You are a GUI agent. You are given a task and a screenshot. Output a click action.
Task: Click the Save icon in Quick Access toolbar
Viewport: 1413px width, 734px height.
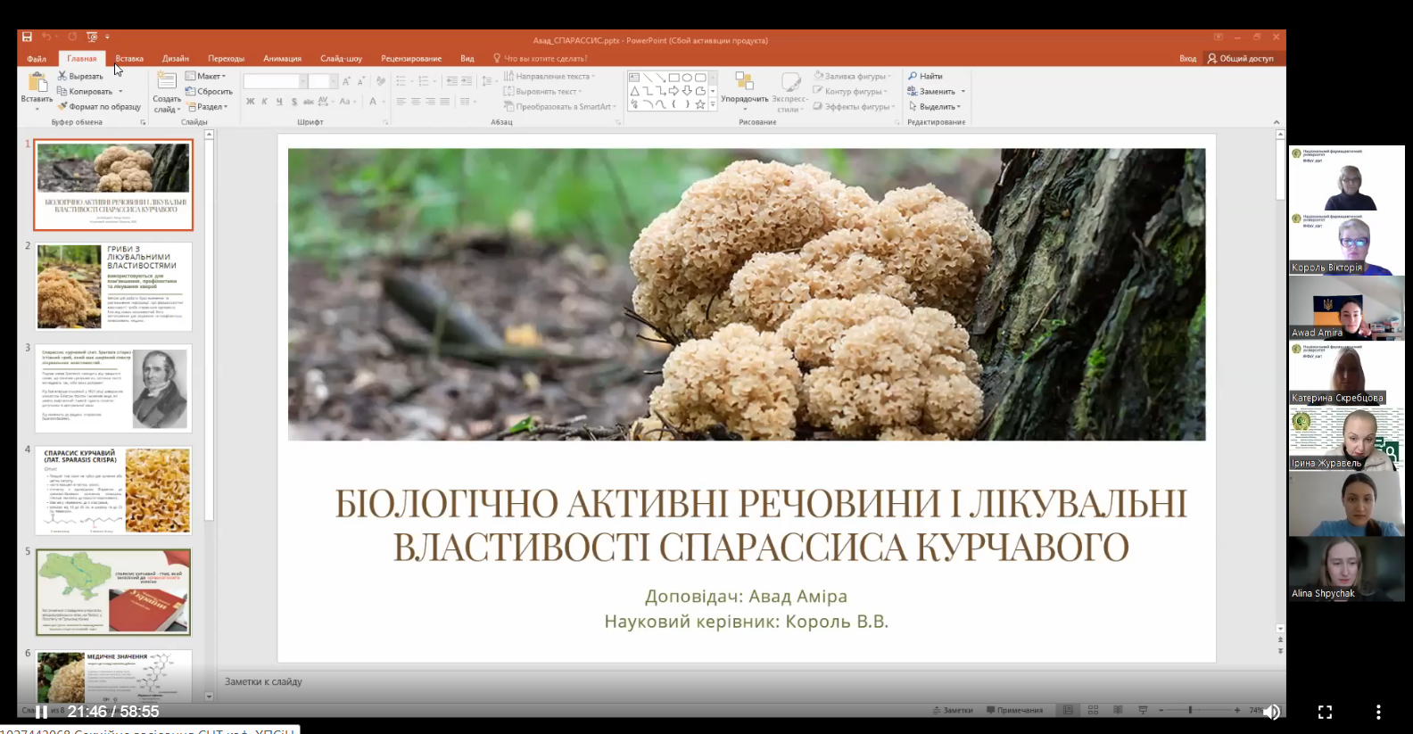pos(27,37)
